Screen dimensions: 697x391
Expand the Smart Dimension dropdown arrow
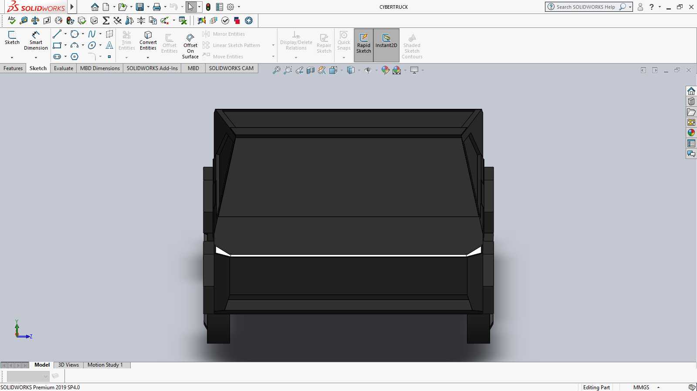pyautogui.click(x=36, y=57)
